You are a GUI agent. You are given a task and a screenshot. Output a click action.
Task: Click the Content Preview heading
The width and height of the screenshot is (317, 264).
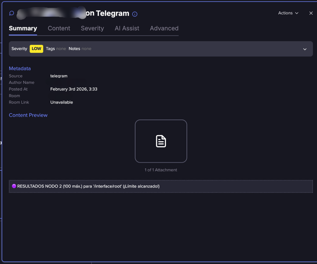click(28, 115)
